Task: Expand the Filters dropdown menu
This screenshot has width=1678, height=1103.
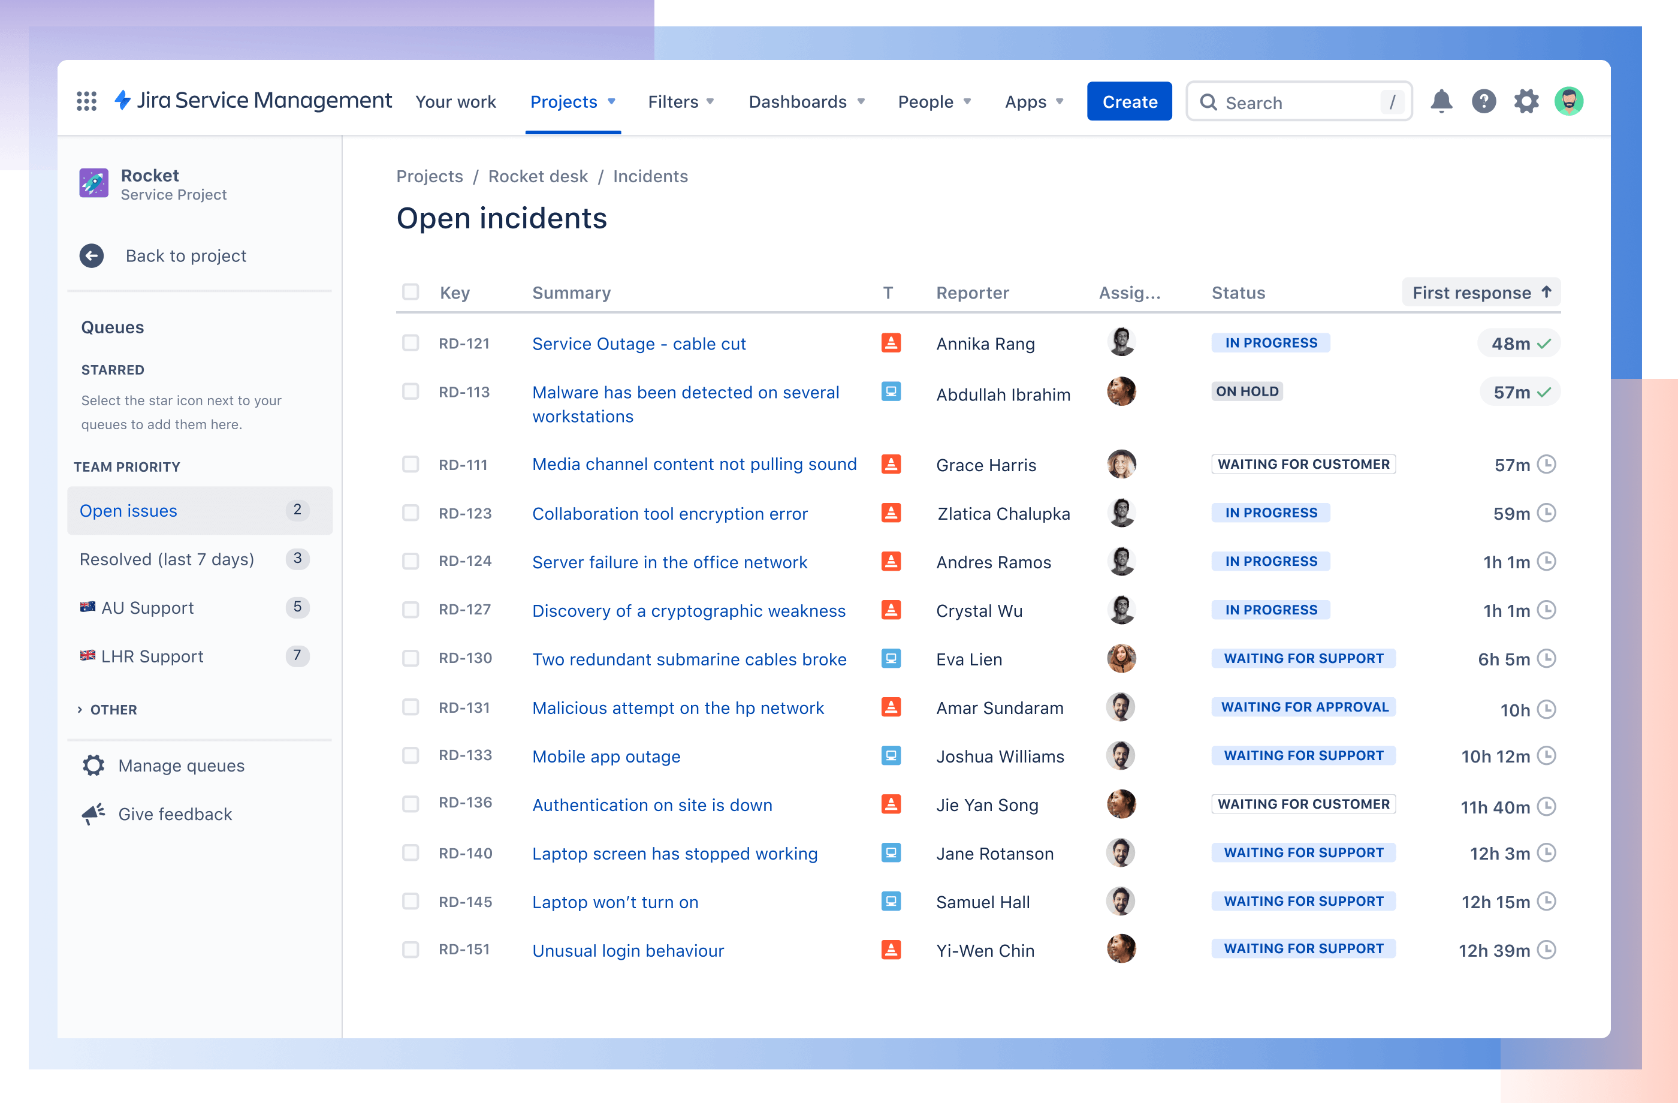Action: [681, 101]
